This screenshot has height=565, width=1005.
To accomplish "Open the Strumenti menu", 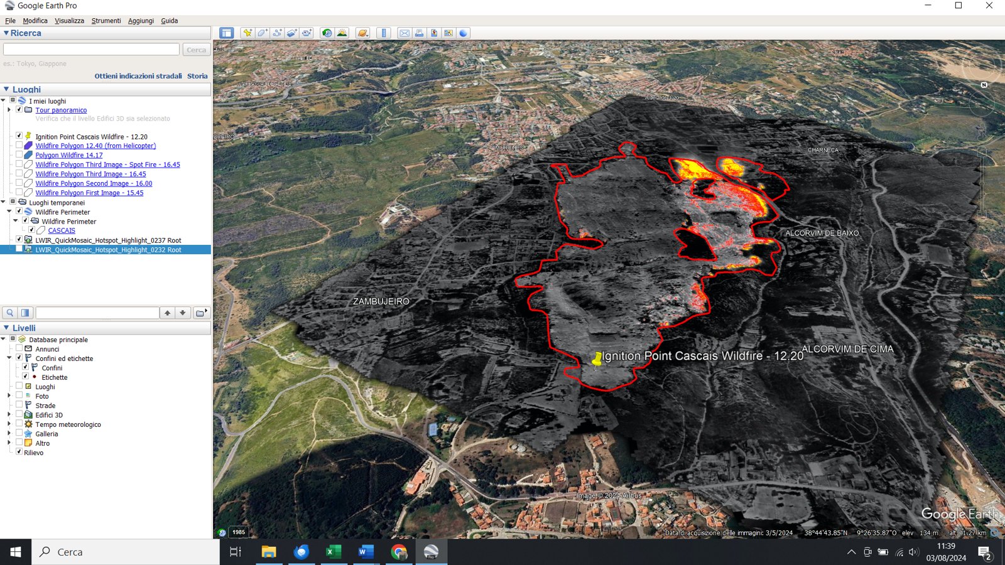I will (106, 21).
